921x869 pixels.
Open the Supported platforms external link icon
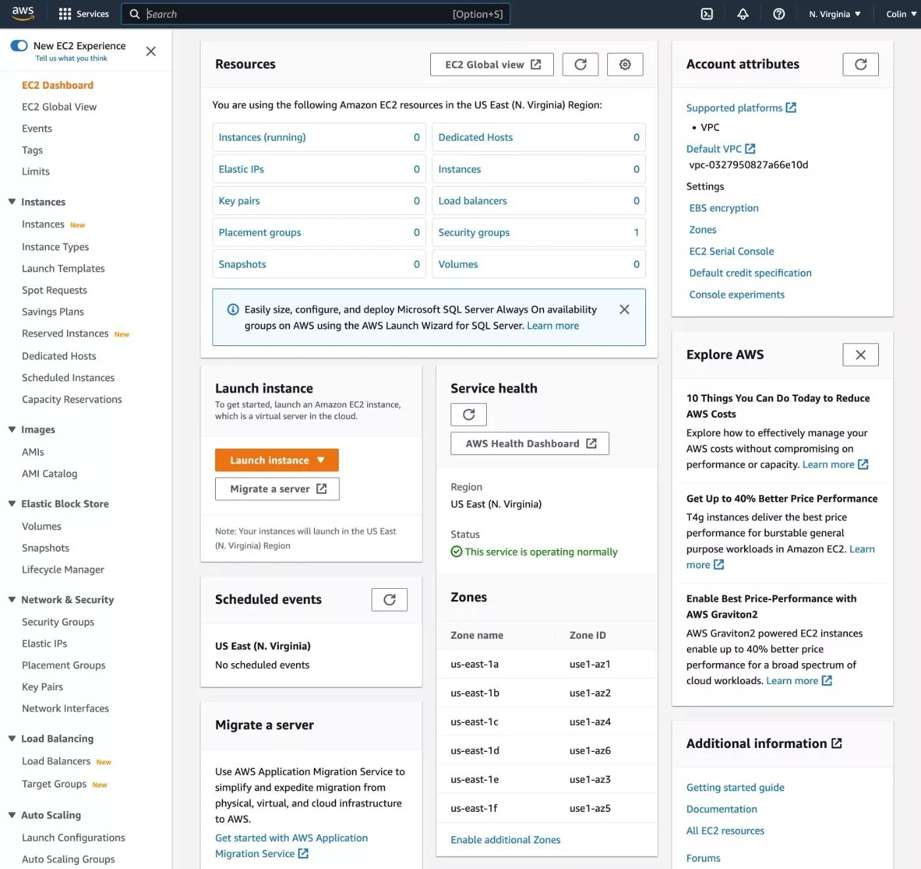point(791,107)
